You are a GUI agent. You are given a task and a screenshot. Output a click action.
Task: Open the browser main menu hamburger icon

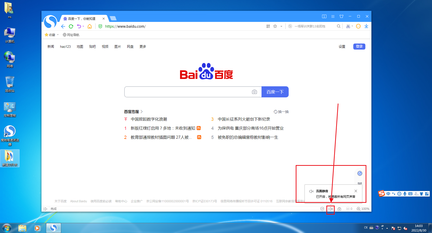[x=333, y=16]
